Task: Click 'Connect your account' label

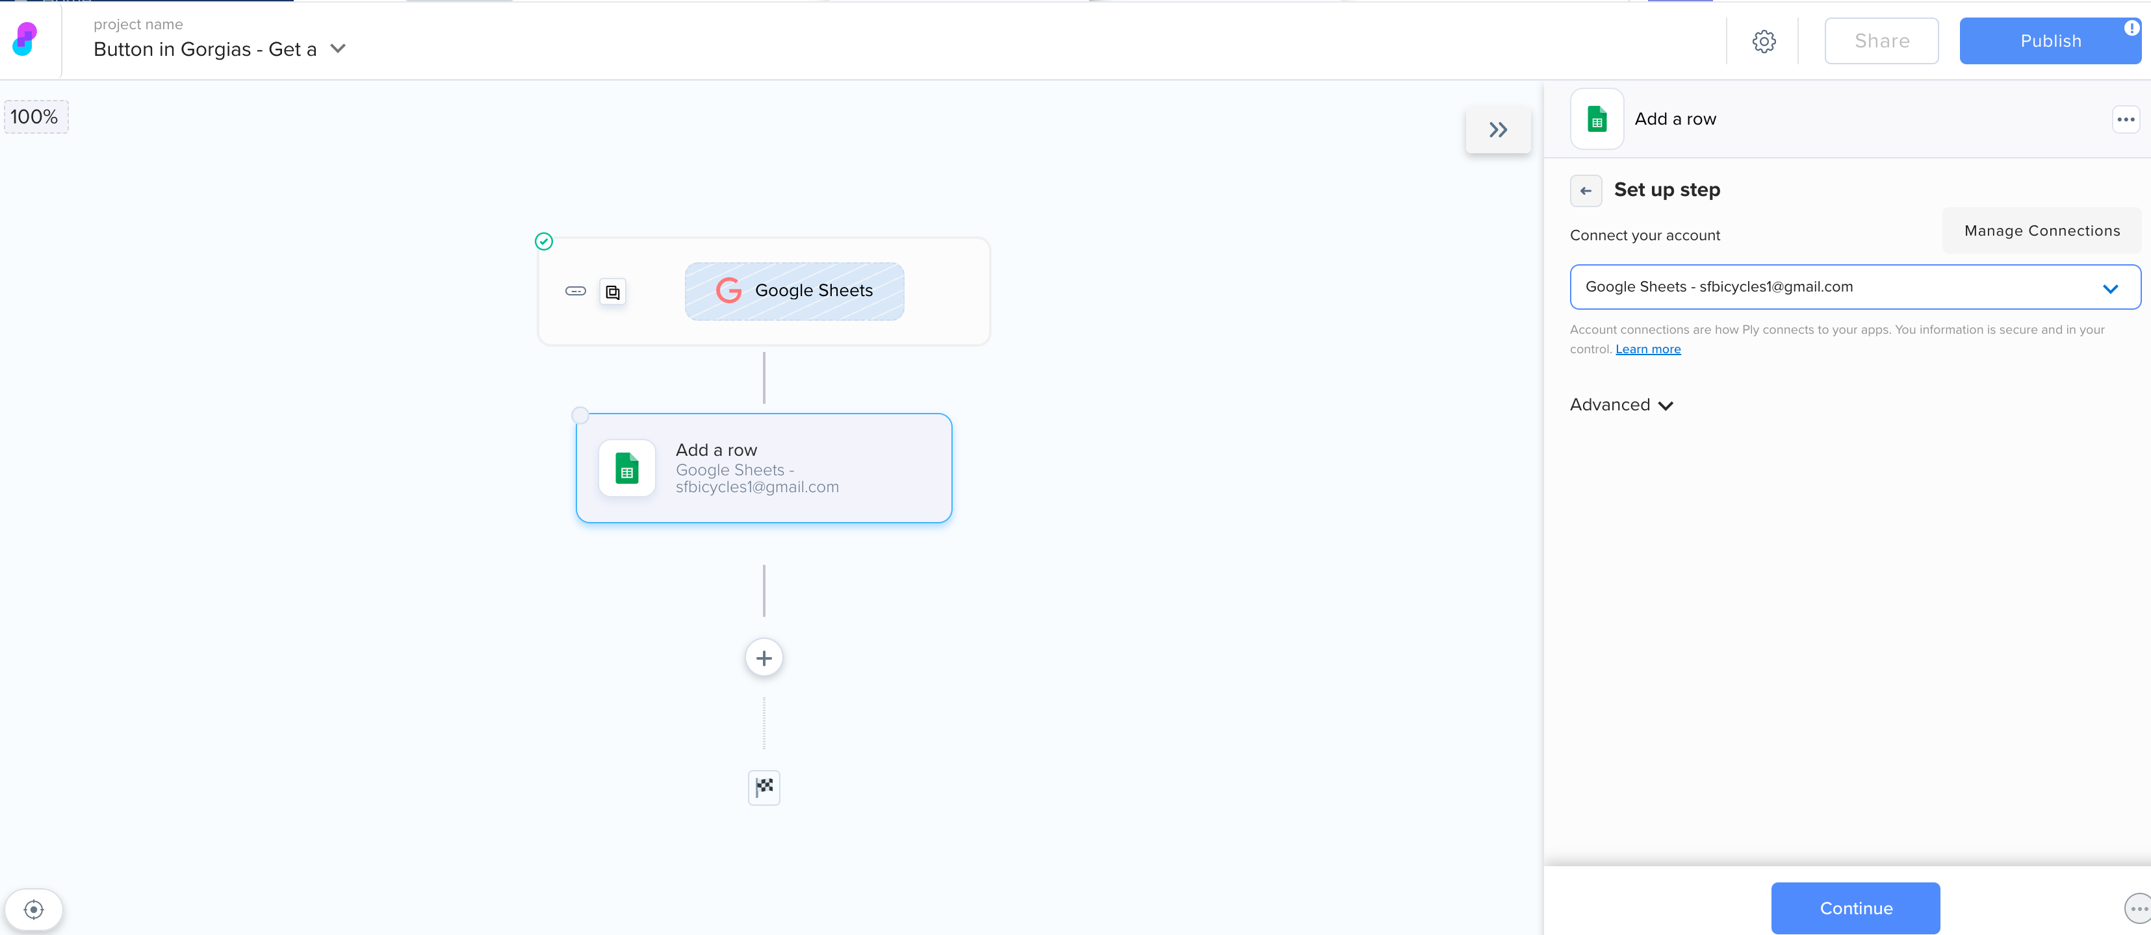Action: pyautogui.click(x=1644, y=235)
